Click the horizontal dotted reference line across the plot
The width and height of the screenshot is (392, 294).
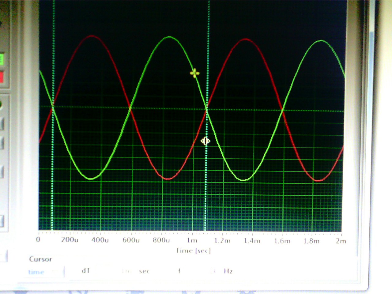point(191,109)
